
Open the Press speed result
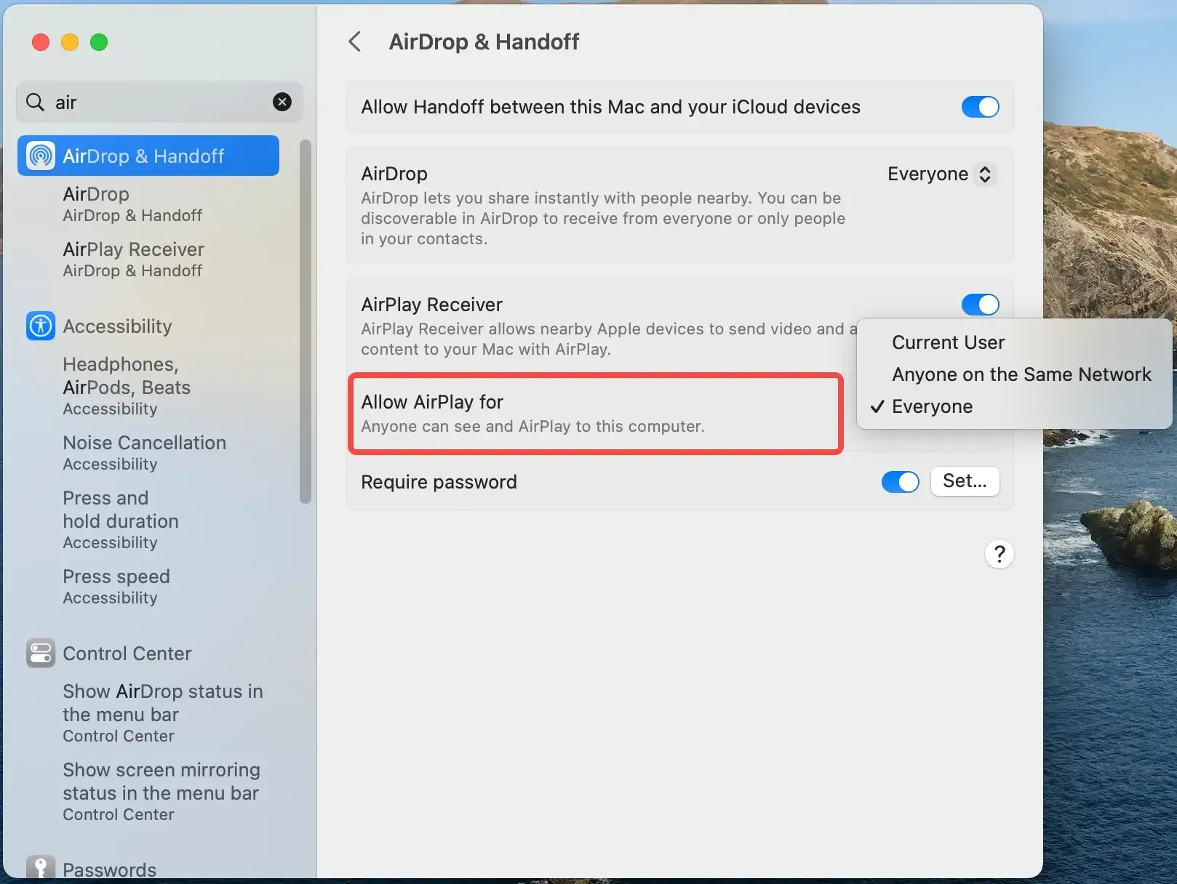[x=116, y=586]
